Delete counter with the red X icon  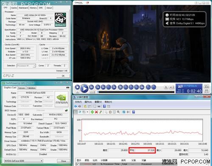coord(96,112)
